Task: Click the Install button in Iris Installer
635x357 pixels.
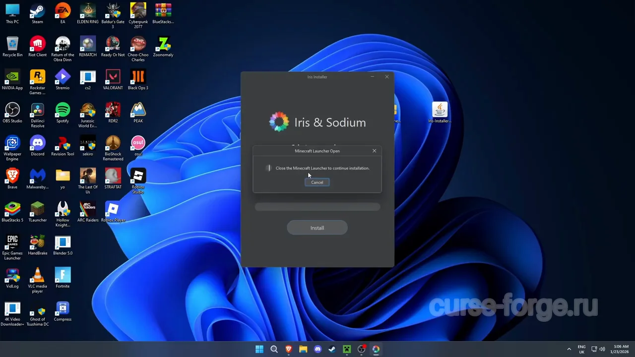Action: (x=317, y=228)
